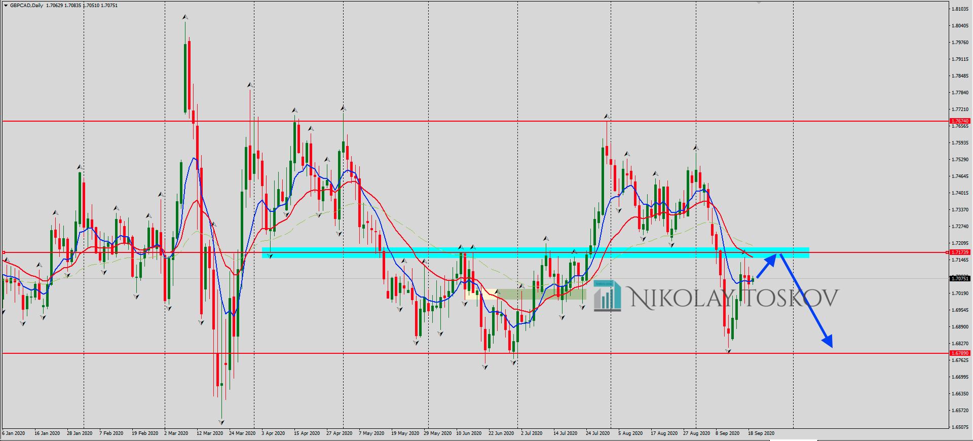Click the 5 Aug 2020 date label
Viewport: 973px width, 441px height.
click(x=630, y=433)
